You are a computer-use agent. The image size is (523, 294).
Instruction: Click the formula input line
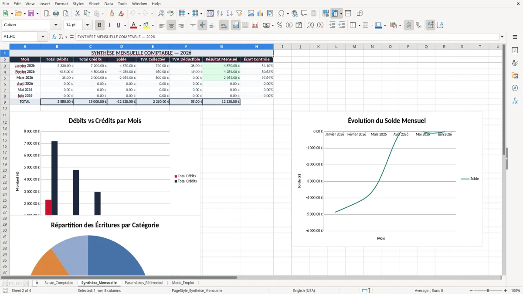click(287, 37)
